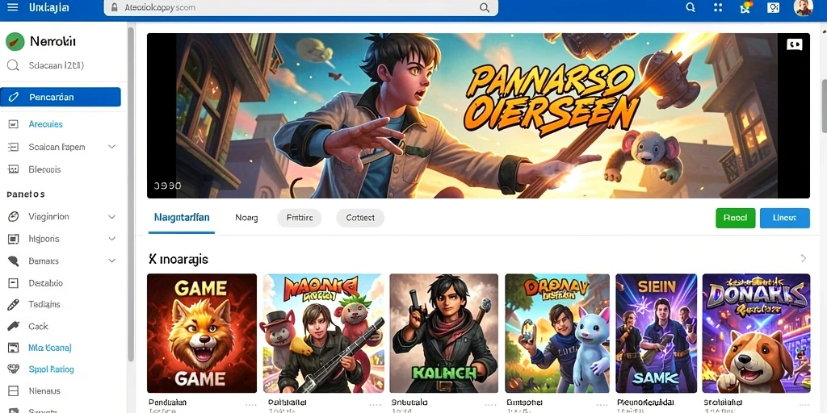Open the apps grid icon

(x=718, y=7)
